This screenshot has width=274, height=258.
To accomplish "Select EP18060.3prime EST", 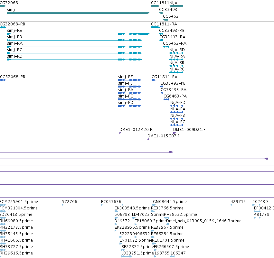I will pyautogui.click(x=136, y=224).
